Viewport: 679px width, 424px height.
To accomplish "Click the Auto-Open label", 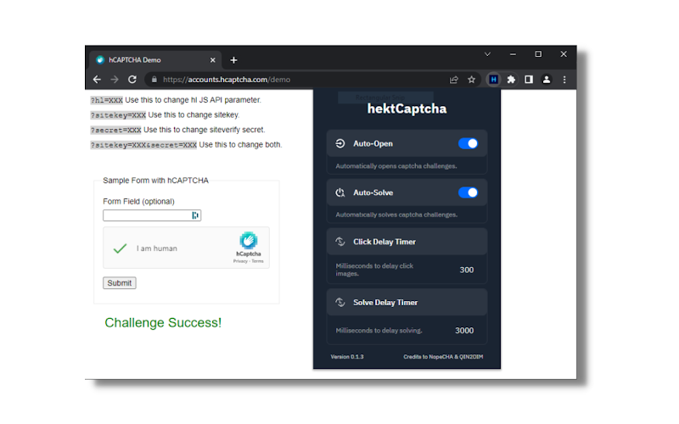I will [x=373, y=143].
